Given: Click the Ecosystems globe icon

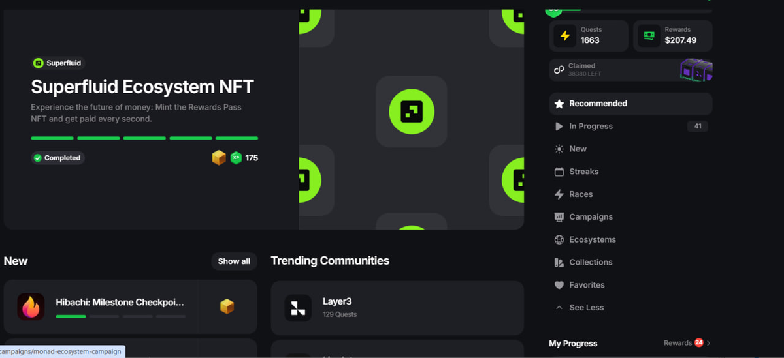Looking at the screenshot, I should (559, 239).
